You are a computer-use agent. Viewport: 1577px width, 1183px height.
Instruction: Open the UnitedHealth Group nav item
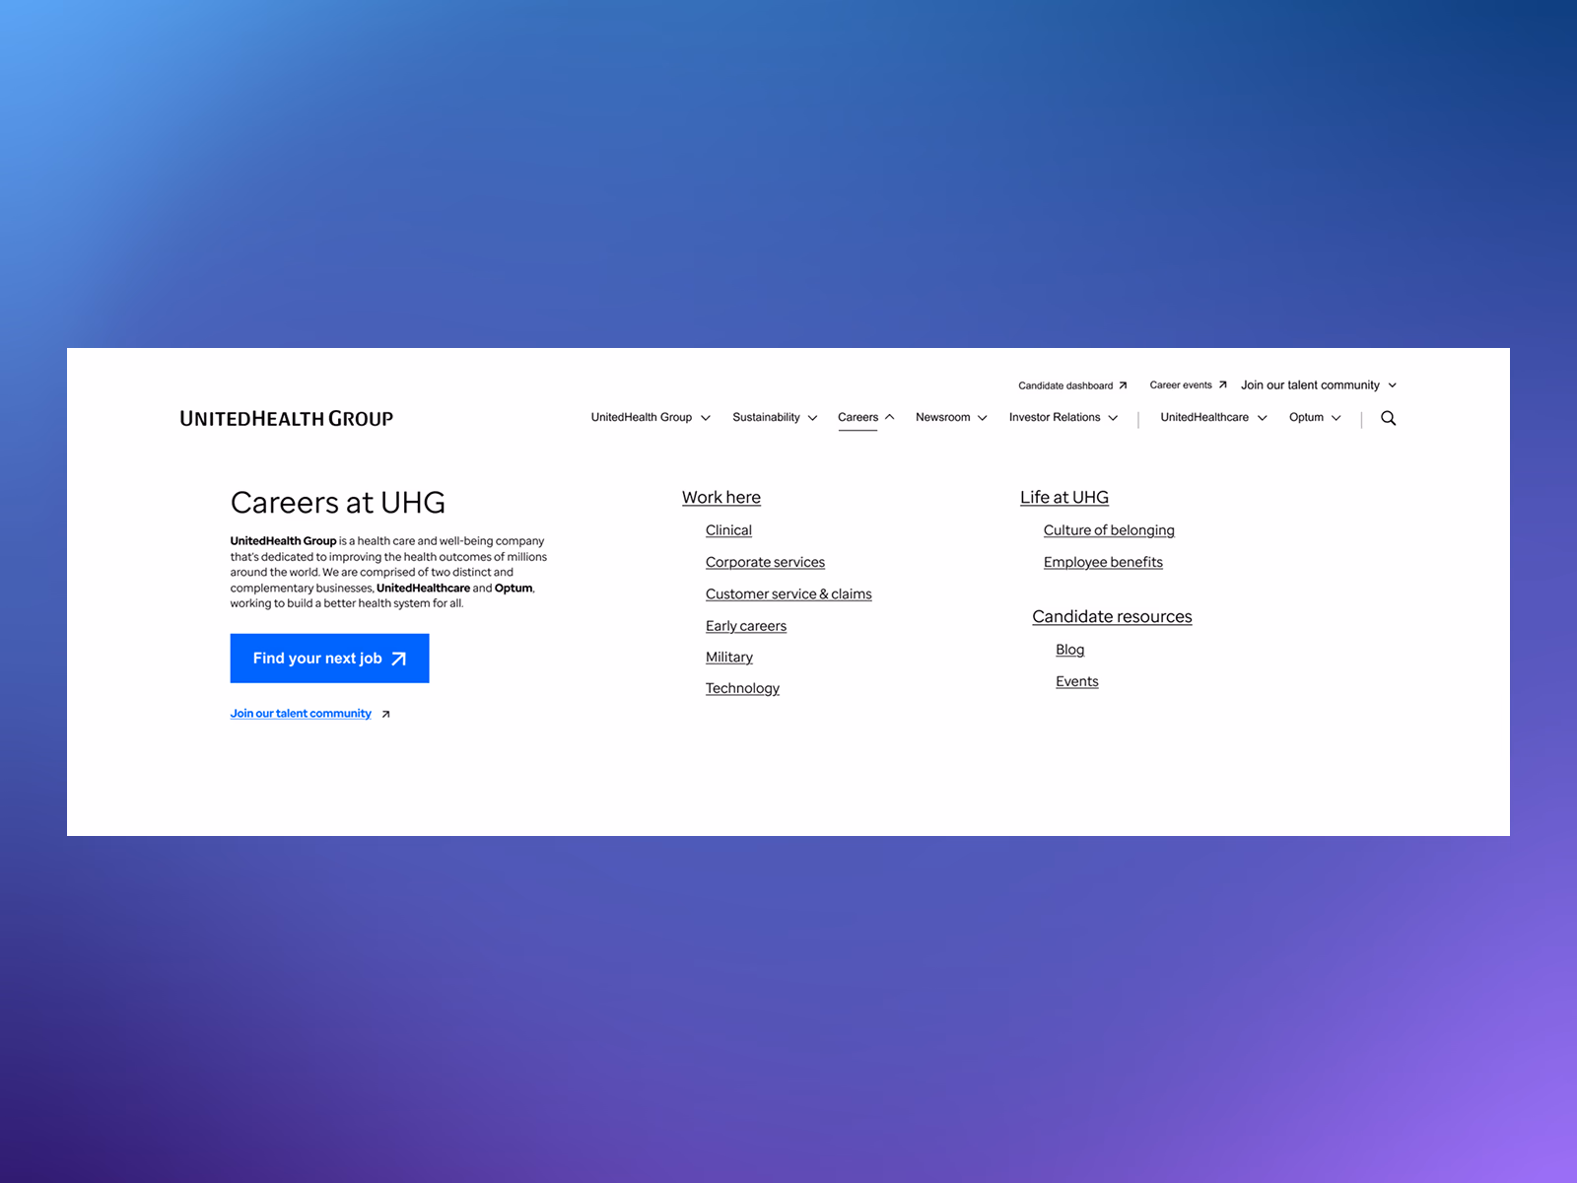642,417
